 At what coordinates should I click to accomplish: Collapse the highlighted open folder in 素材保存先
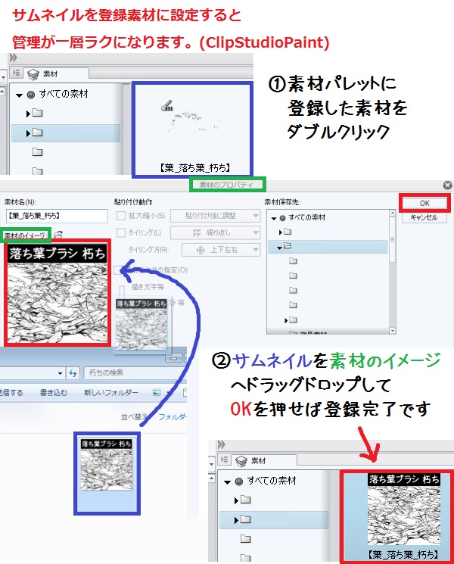279,248
